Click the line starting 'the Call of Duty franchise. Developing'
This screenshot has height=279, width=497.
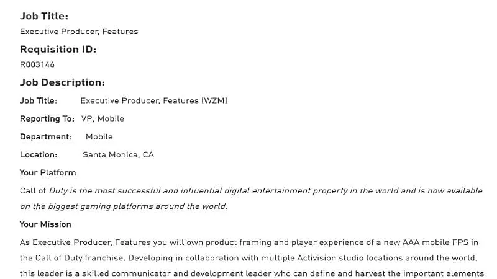click(x=248, y=258)
